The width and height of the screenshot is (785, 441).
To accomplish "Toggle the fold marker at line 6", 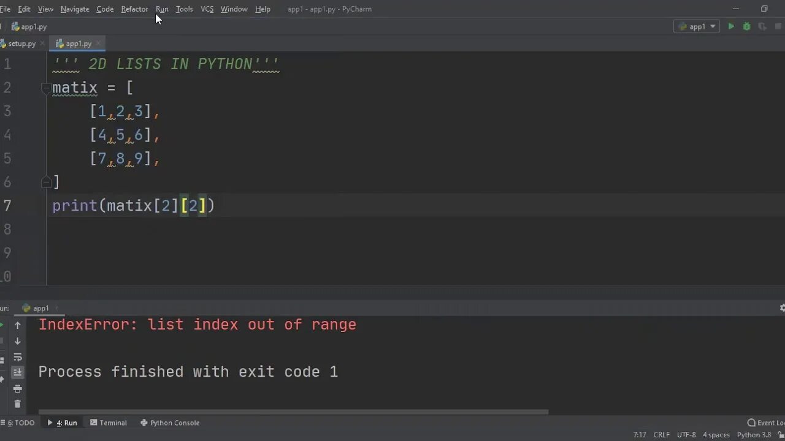I will click(46, 182).
